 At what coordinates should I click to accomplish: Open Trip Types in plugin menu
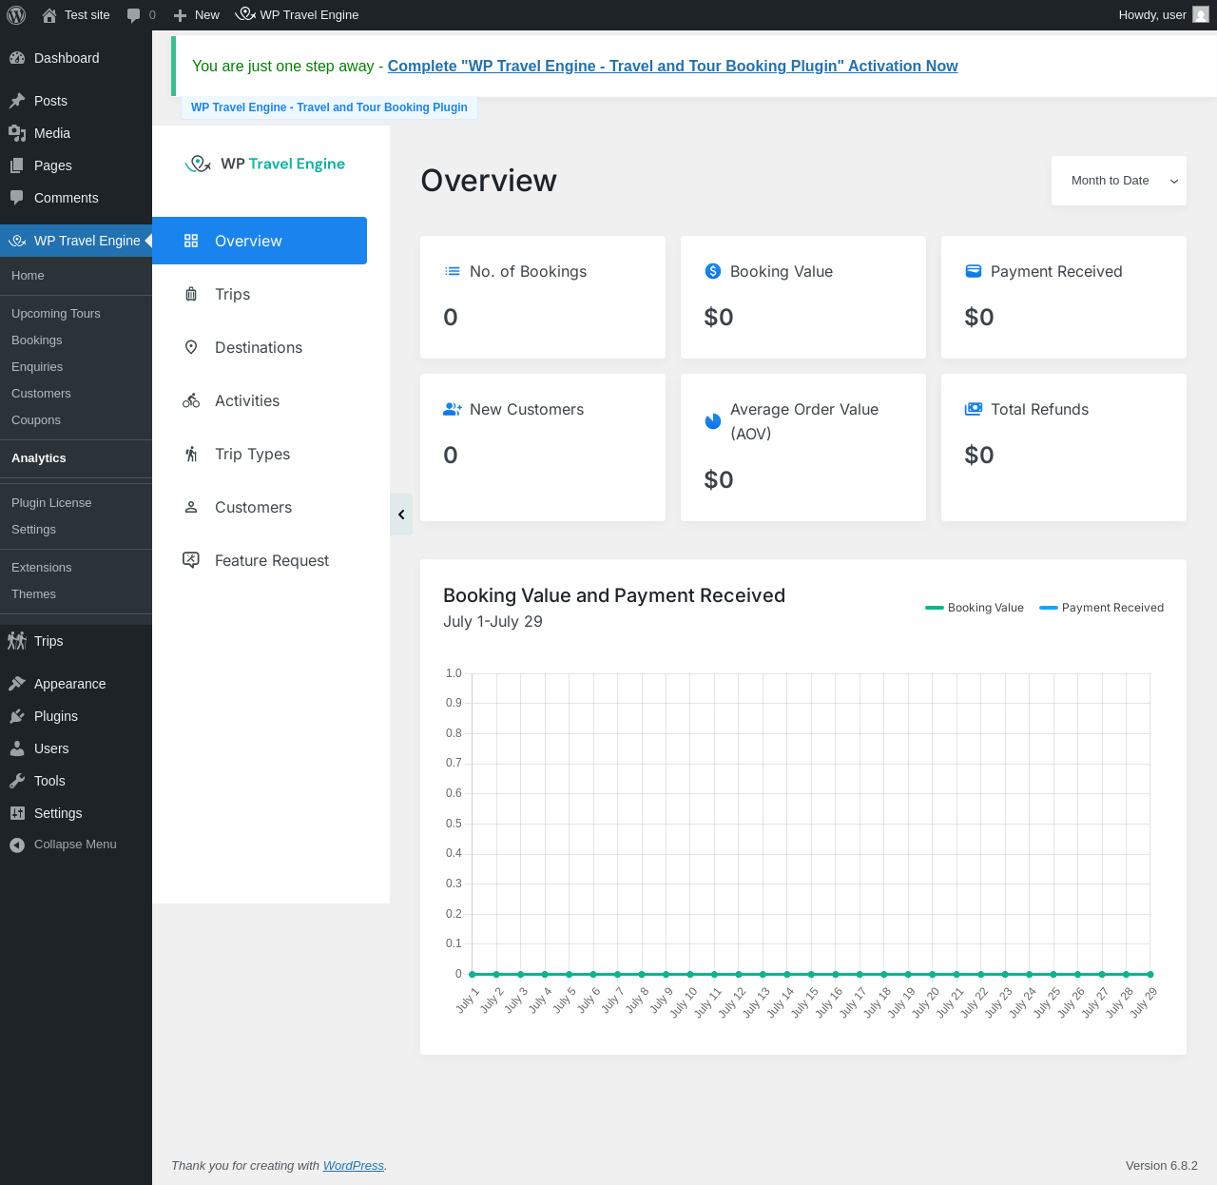point(260,454)
